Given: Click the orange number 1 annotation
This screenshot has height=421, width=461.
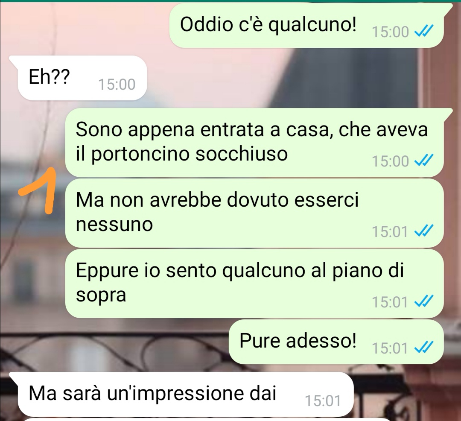Looking at the screenshot, I should (38, 190).
